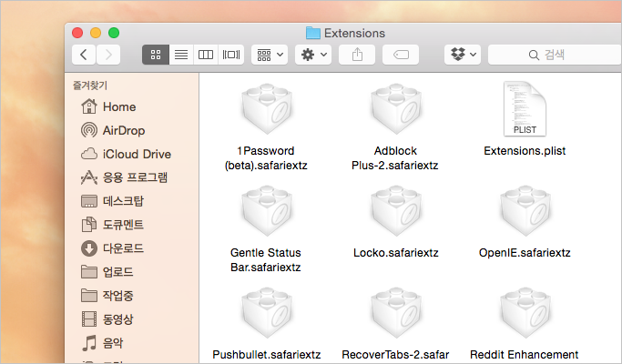Click the 즐겨찾기 sidebar heading
This screenshot has width=622, height=364.
pyautogui.click(x=90, y=86)
